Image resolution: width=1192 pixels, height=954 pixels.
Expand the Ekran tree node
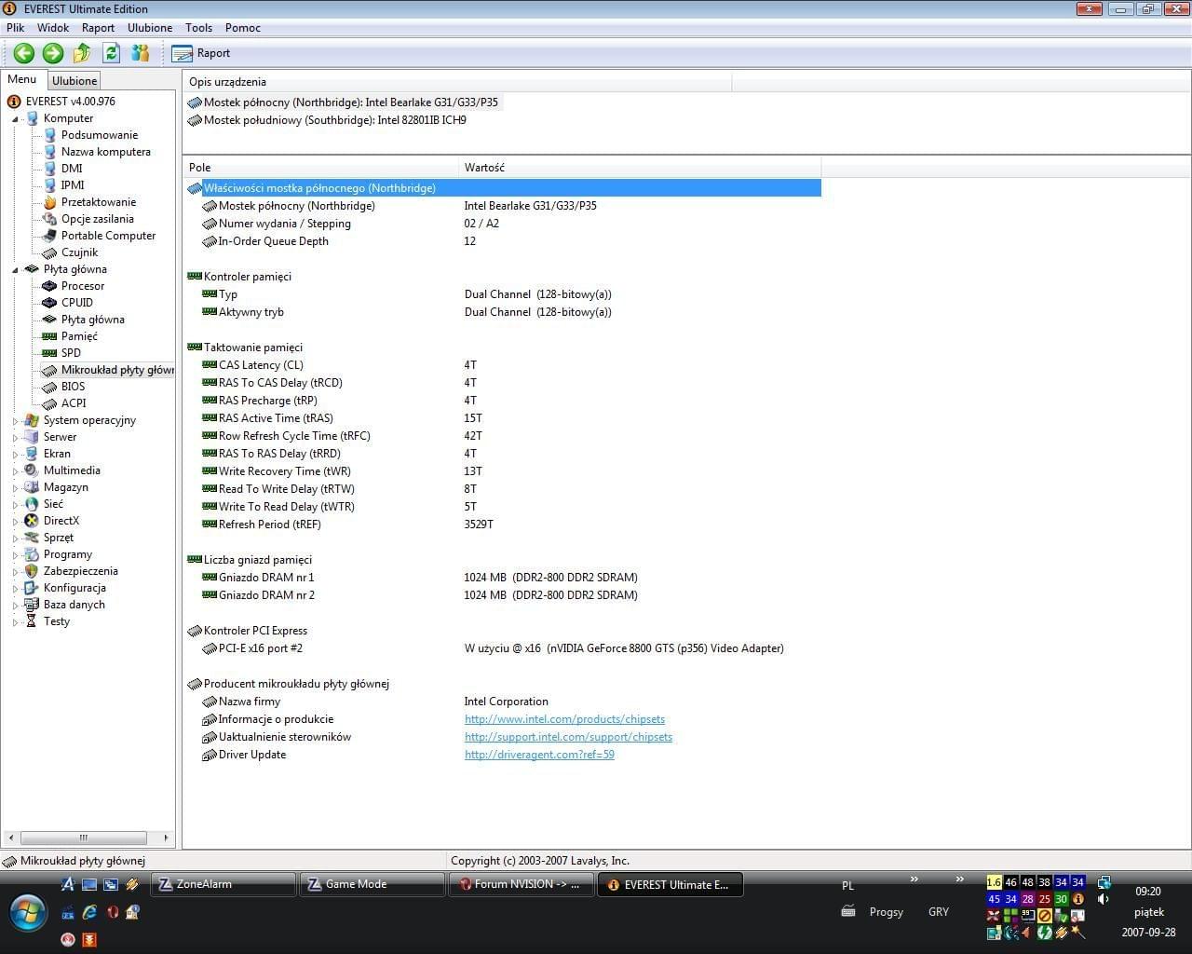[x=15, y=455]
